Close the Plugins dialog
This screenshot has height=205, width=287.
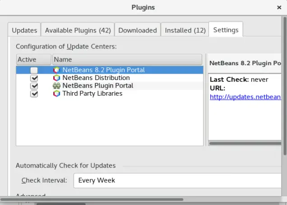click(279, 8)
